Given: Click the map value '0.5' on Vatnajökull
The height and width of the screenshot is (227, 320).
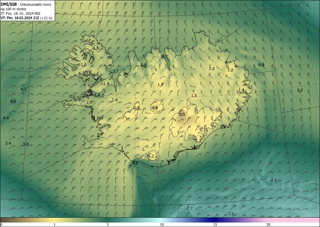Looking at the screenshot, I should (x=182, y=114).
